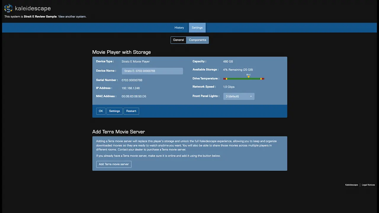Click the Settings button beside OK
379x213 pixels.
coord(114,111)
